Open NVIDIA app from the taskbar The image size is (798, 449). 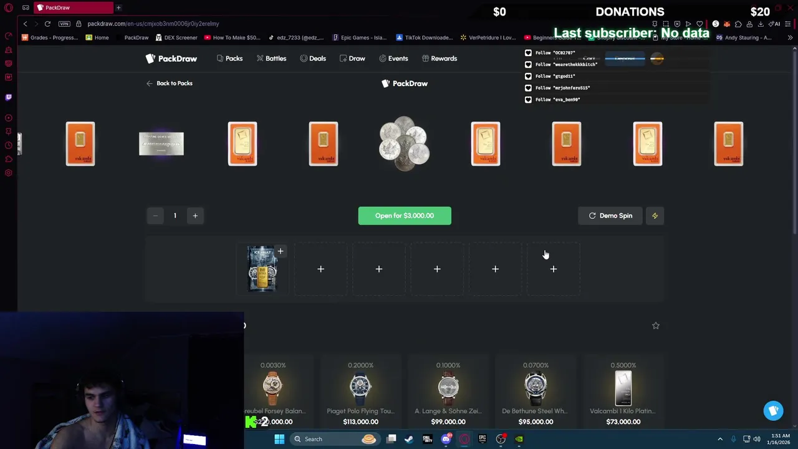click(x=519, y=439)
